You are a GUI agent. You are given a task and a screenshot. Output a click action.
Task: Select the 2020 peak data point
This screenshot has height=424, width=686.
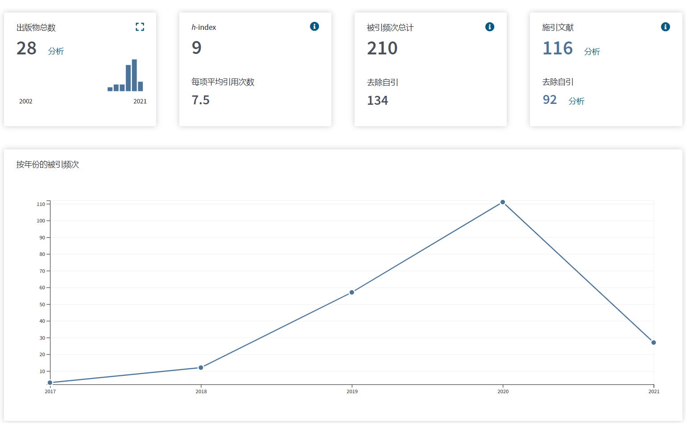(503, 202)
